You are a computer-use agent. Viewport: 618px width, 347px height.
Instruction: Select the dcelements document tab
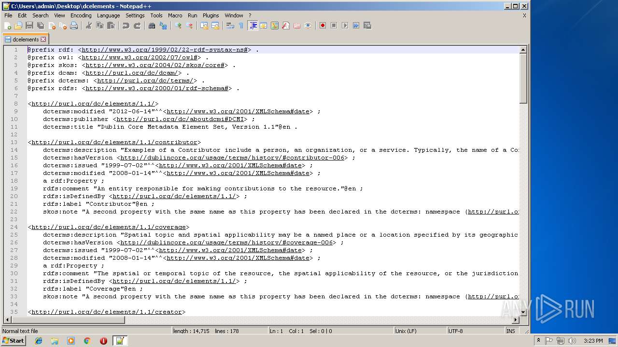(x=26, y=40)
